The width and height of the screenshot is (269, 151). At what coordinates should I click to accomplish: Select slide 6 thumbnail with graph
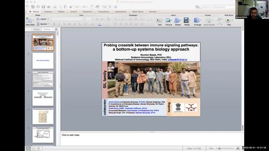click(x=43, y=135)
